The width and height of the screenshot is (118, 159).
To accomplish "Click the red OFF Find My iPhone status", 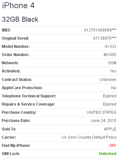I will [113, 146].
